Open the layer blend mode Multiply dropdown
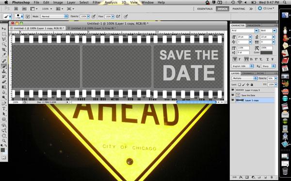291x181 pixels. (244, 78)
